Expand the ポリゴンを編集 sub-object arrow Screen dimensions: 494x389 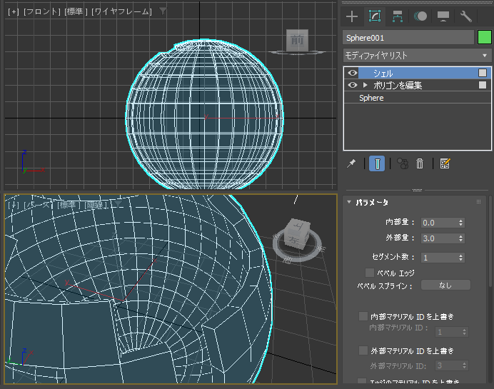365,85
